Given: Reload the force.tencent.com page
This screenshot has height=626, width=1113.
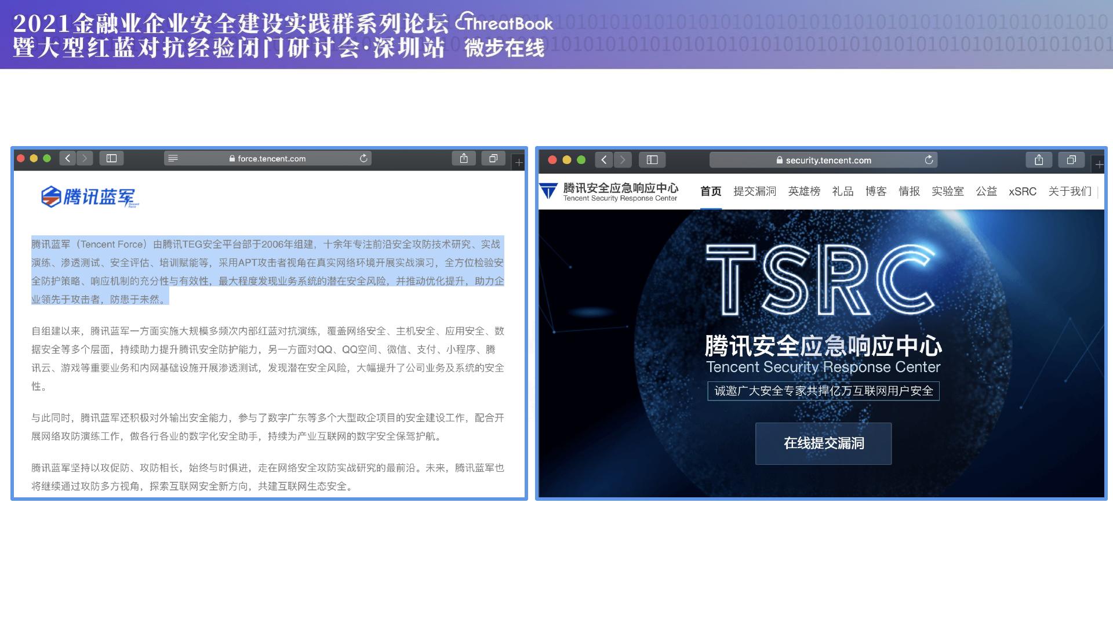Looking at the screenshot, I should tap(363, 158).
